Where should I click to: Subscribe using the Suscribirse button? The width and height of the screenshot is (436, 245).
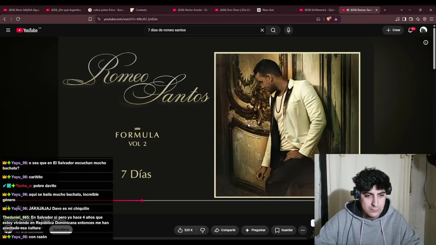coord(61,230)
